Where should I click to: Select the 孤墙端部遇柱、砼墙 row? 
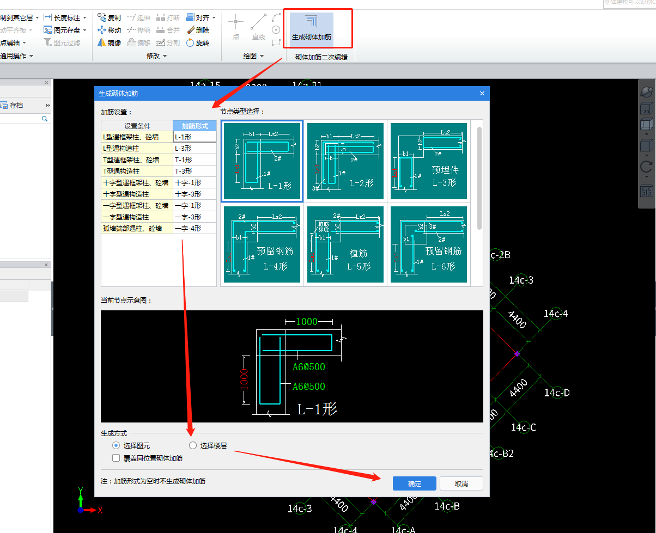click(159, 229)
